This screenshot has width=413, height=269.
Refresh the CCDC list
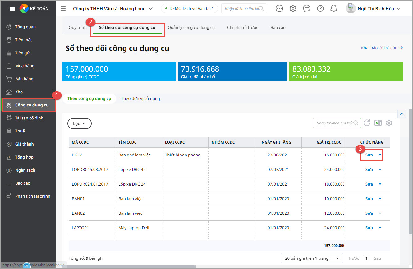367,123
